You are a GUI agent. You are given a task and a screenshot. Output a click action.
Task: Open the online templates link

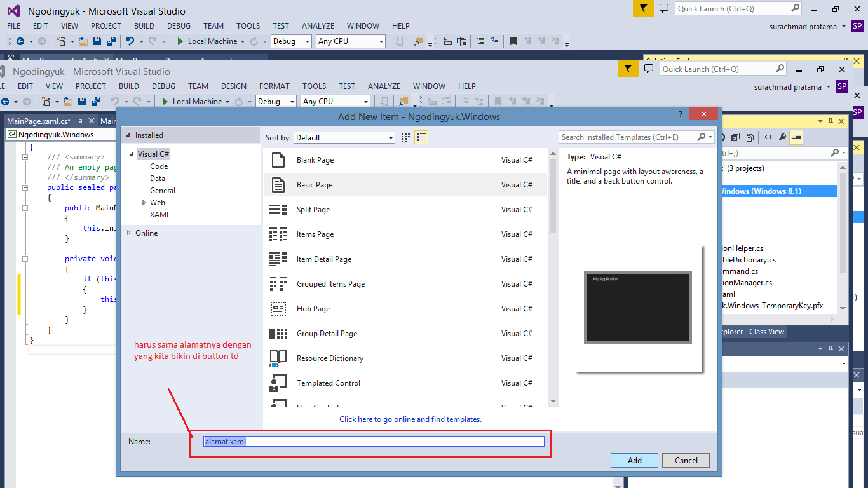410,419
